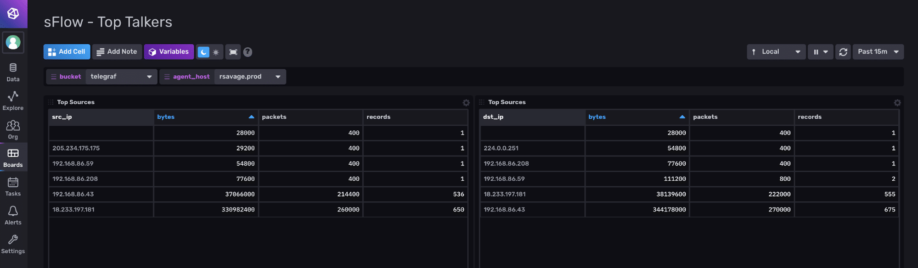Open the Org section
The width and height of the screenshot is (918, 268).
pyautogui.click(x=13, y=130)
